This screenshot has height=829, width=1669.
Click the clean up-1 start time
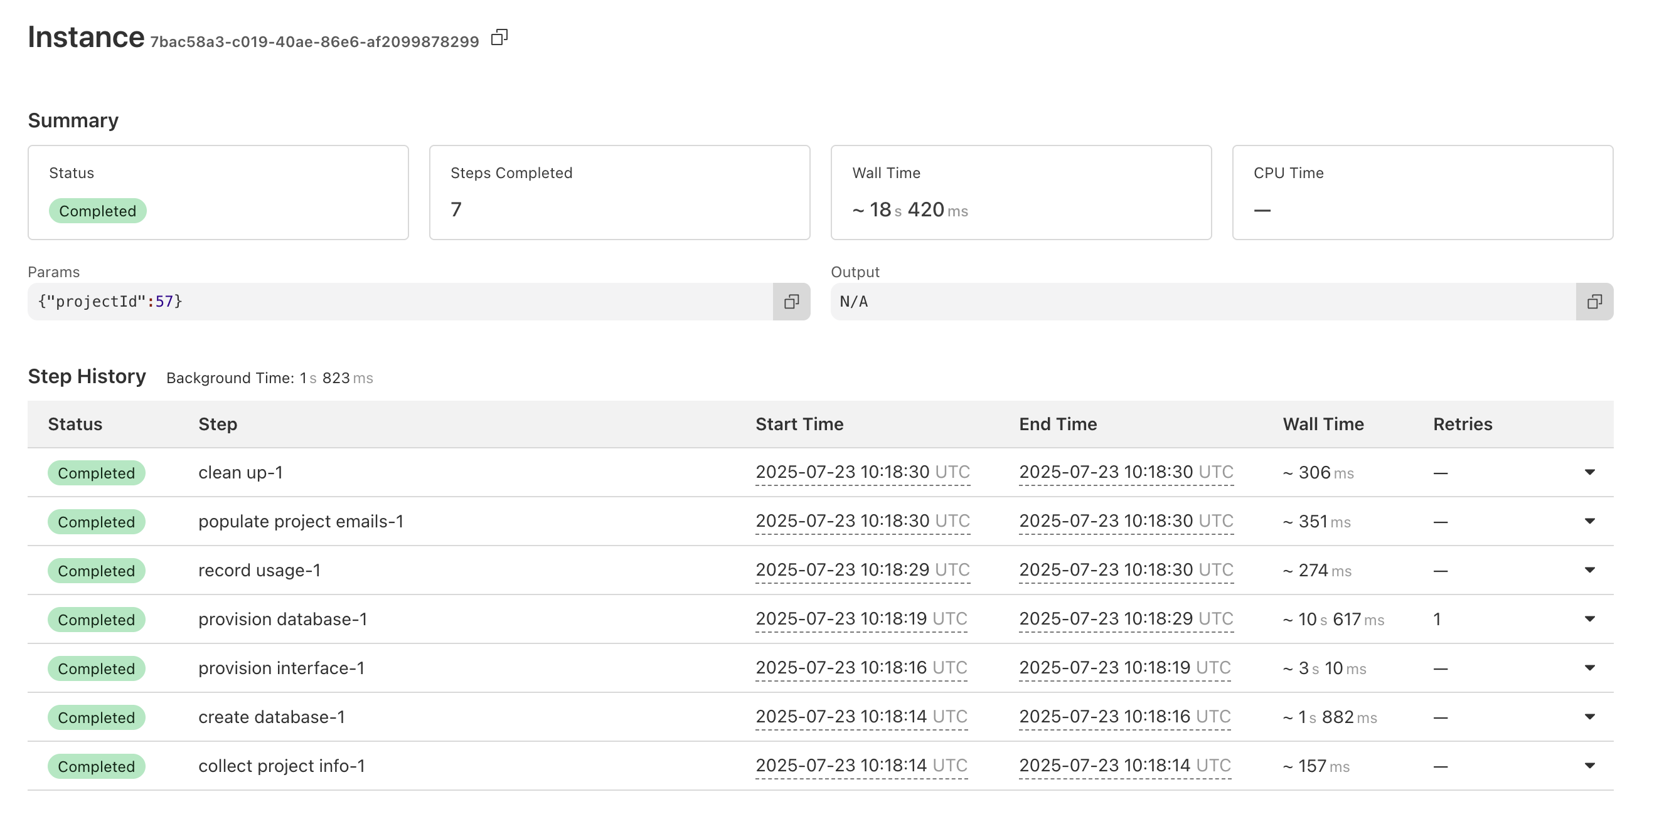pos(862,472)
